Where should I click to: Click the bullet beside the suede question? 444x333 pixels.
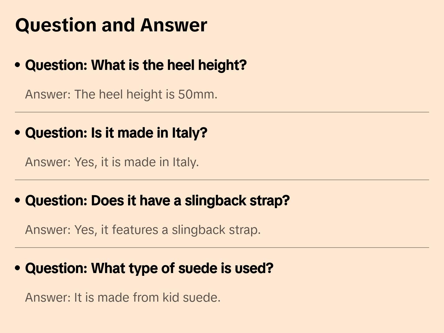point(18,268)
